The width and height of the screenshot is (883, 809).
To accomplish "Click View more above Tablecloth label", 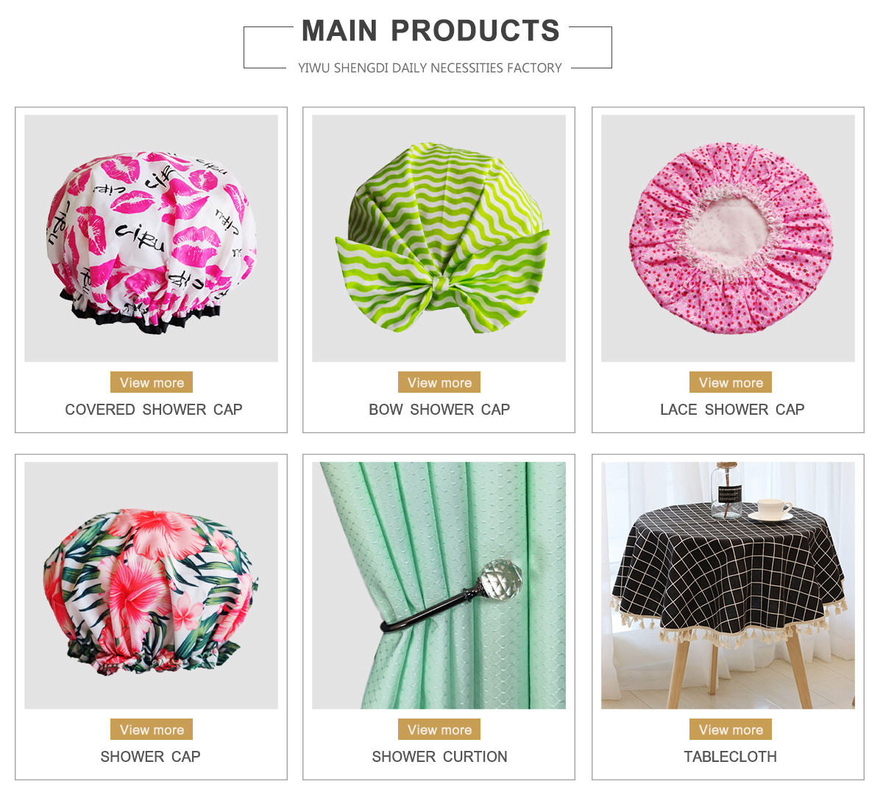I will [x=731, y=730].
